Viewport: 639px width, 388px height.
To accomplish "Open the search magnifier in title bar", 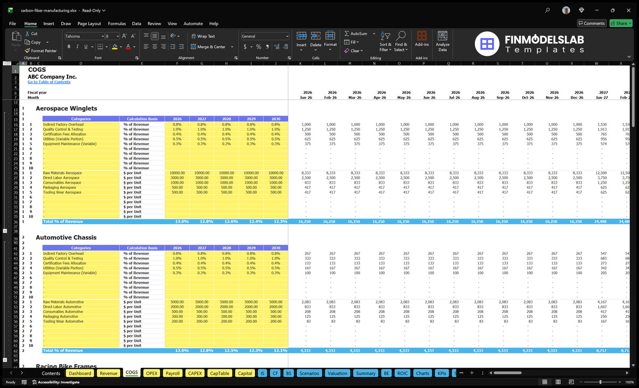I will click(548, 10).
